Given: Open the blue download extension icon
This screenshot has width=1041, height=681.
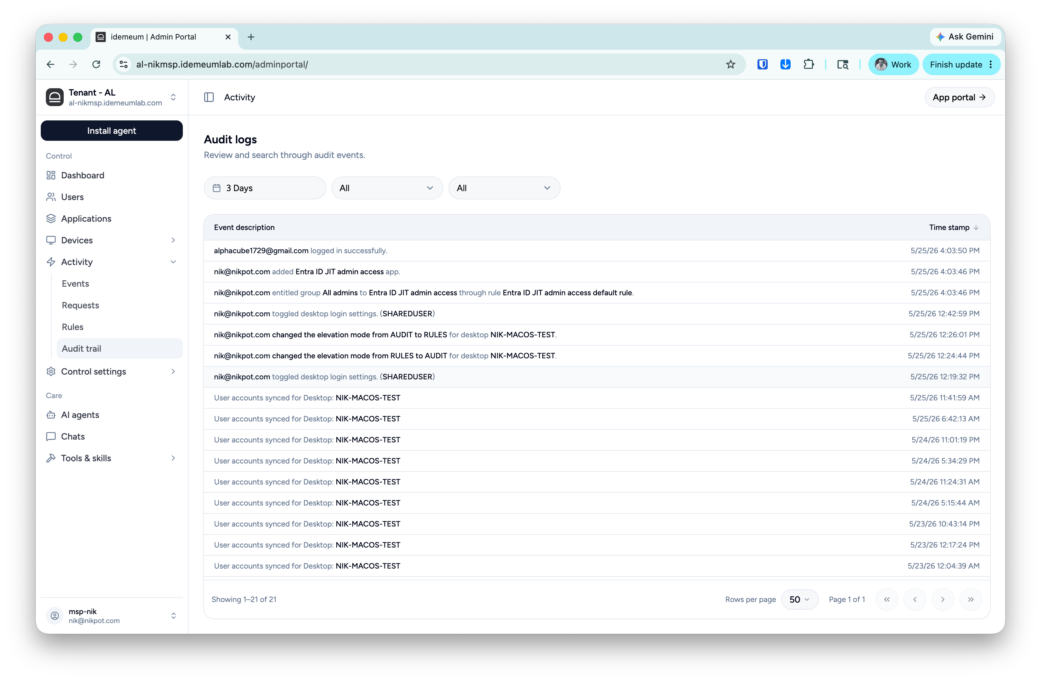Looking at the screenshot, I should [x=785, y=64].
